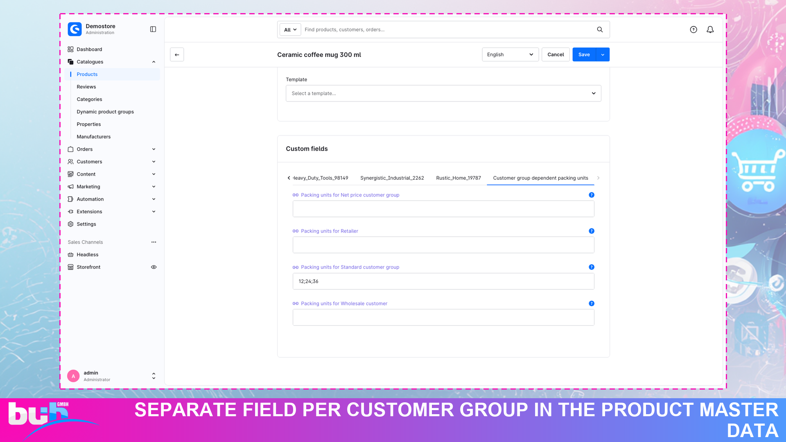
Task: Open Settings in sidebar
Action: point(86,224)
